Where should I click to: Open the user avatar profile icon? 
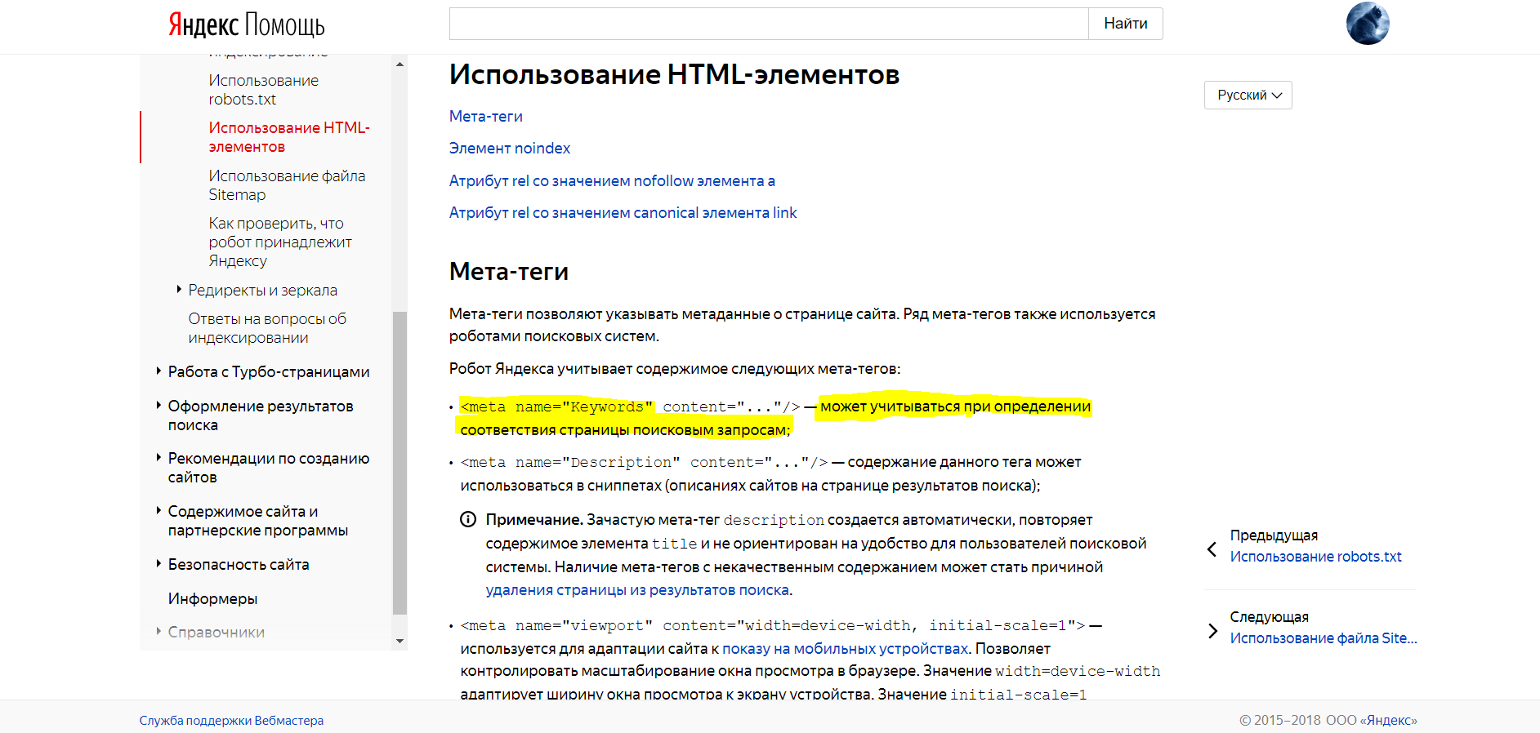click(1368, 24)
